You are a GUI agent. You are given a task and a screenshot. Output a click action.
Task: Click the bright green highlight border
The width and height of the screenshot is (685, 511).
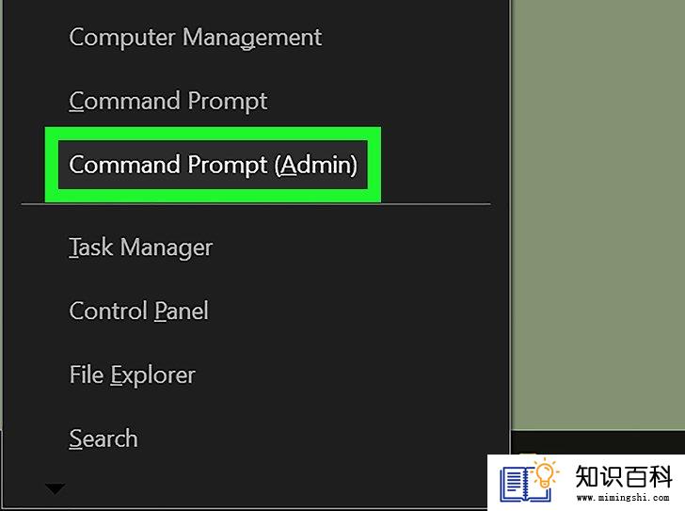213,134
